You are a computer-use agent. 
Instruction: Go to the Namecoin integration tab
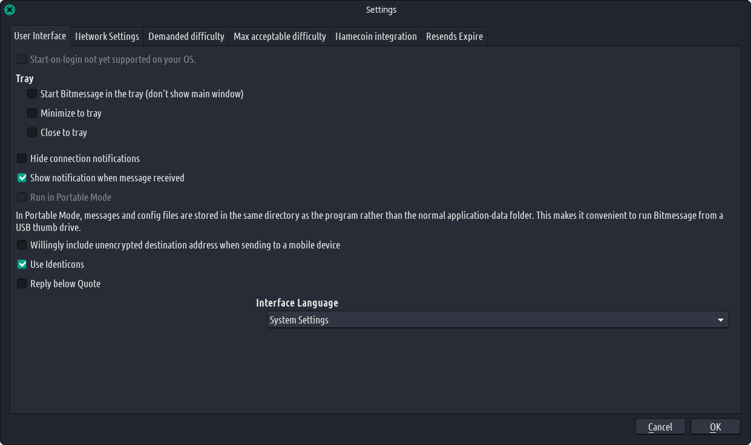376,36
